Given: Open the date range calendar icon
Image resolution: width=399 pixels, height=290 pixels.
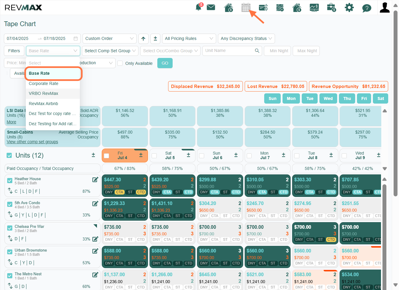Looking at the screenshot, I should point(76,38).
